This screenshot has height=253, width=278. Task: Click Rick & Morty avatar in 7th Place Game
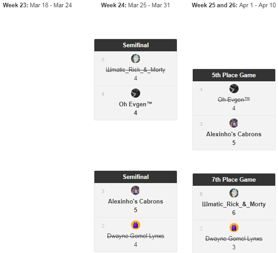[234, 193]
